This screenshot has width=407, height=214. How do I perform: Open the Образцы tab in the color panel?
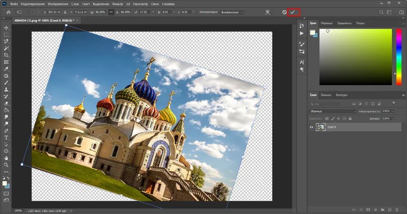pos(327,23)
